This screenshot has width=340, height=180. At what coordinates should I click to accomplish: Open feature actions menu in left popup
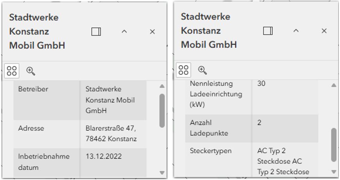tap(12, 71)
